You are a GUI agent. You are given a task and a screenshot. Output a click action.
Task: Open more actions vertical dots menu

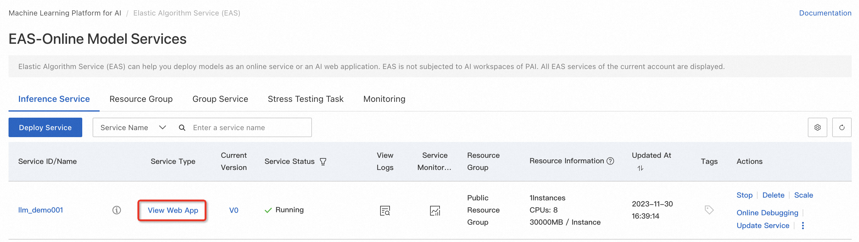pyautogui.click(x=803, y=226)
